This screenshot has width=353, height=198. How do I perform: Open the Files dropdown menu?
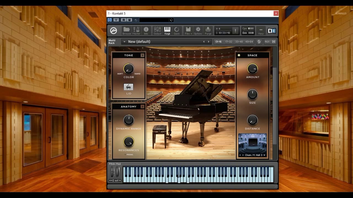(x=188, y=31)
